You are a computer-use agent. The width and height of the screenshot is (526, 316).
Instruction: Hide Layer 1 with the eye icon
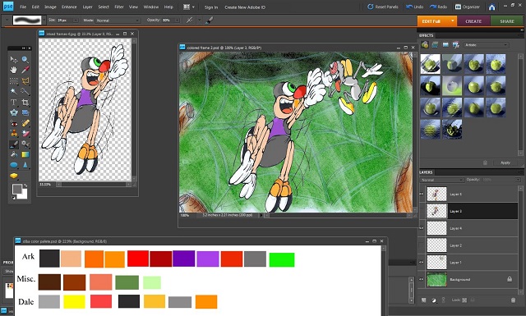tap(422, 263)
